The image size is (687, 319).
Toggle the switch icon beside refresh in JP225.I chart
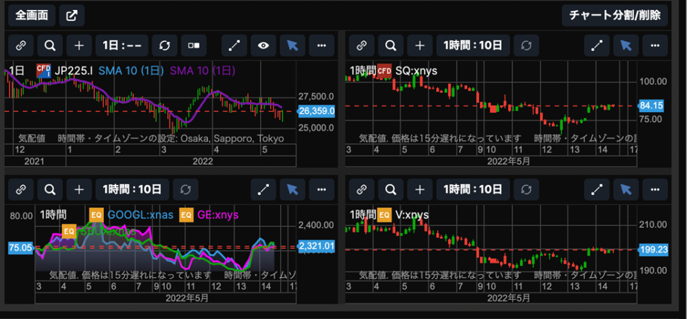click(194, 46)
